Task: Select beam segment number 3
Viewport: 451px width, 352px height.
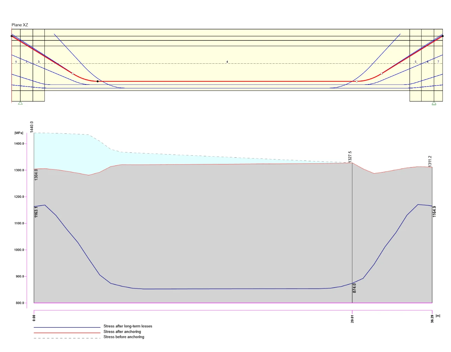Action: pos(39,62)
